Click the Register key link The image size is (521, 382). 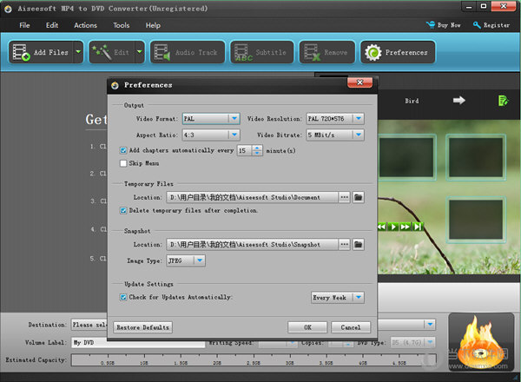(x=491, y=25)
